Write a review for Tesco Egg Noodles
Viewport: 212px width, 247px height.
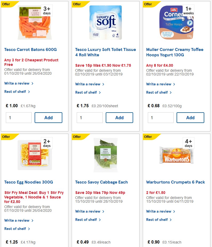pyautogui.click(x=17, y=221)
